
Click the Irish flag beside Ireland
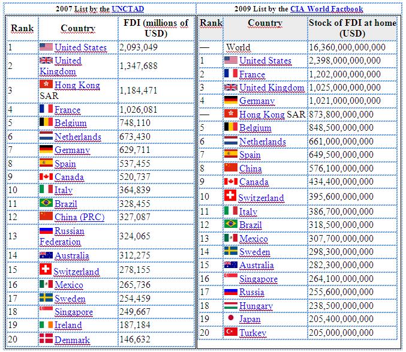coord(46,324)
